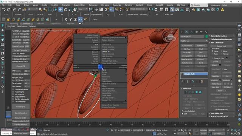
Task: Select the None constraint radio button
Action: (213, 51)
